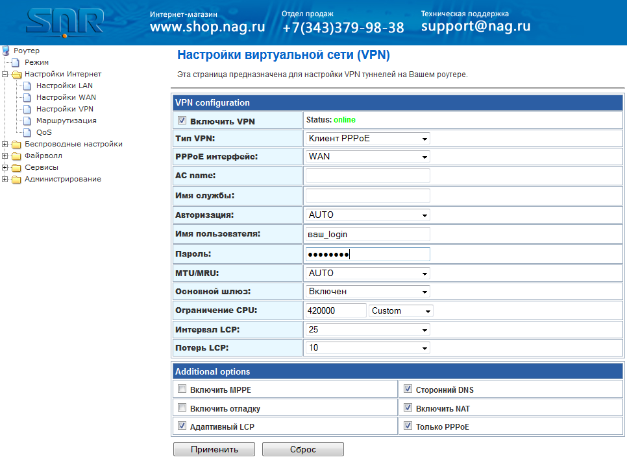Open the Основной шлюз dropdown

point(368,292)
